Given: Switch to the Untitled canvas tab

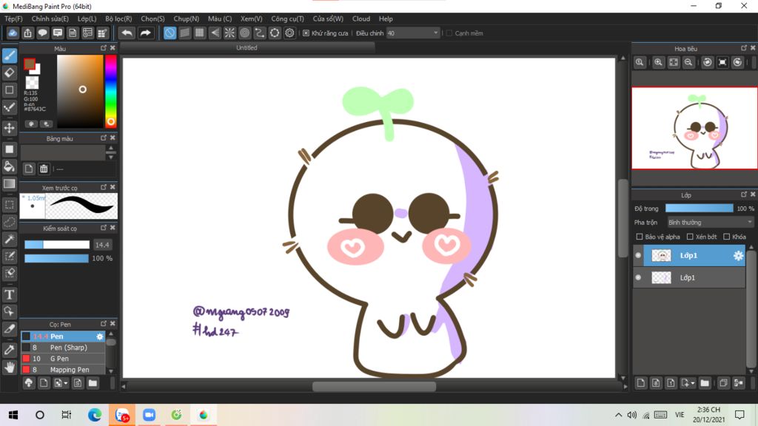Looking at the screenshot, I should coord(247,48).
